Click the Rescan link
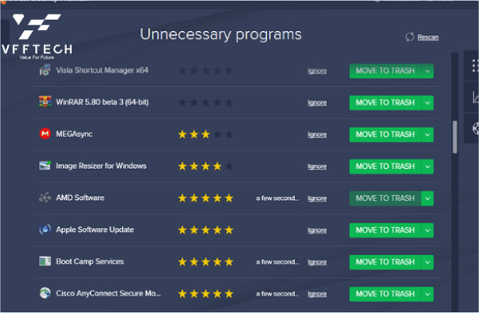 tap(428, 37)
